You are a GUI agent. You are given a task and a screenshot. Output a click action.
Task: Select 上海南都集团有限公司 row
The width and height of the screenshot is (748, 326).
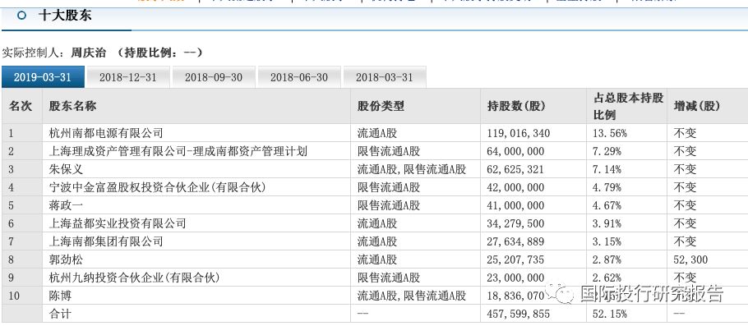106,241
